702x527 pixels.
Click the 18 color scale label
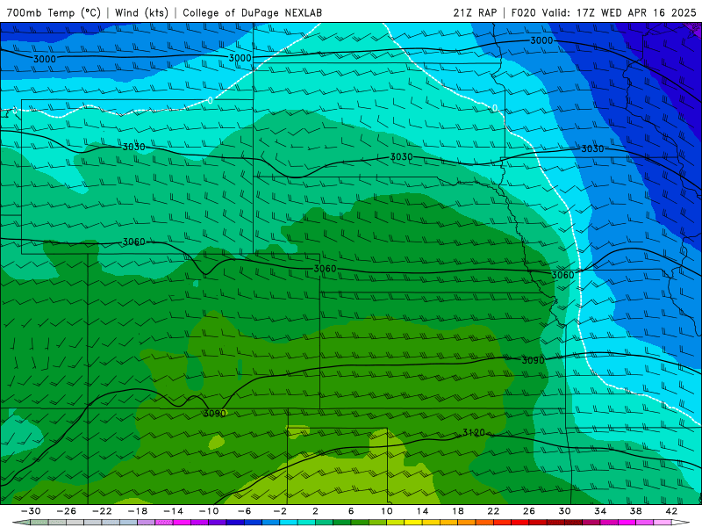(x=457, y=511)
